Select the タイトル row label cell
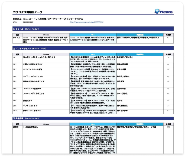 coord(18,40)
